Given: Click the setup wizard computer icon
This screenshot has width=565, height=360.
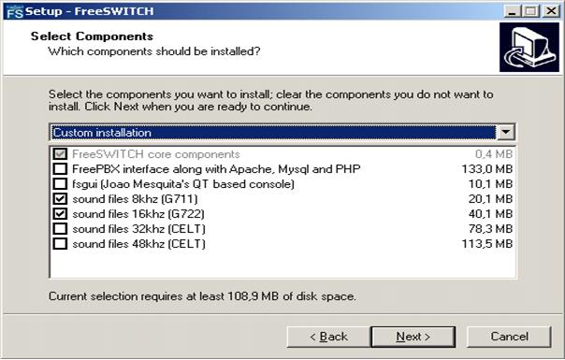Looking at the screenshot, I should point(529,47).
